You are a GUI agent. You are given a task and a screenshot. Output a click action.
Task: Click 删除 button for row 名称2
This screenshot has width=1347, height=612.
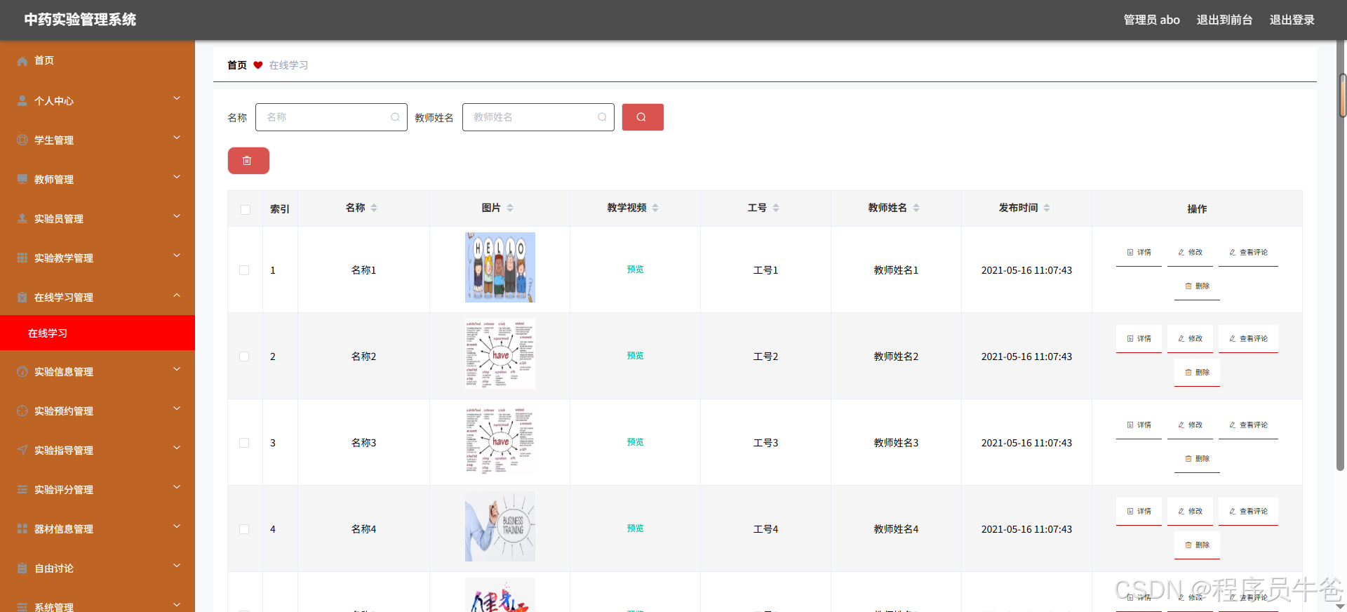[1197, 372]
